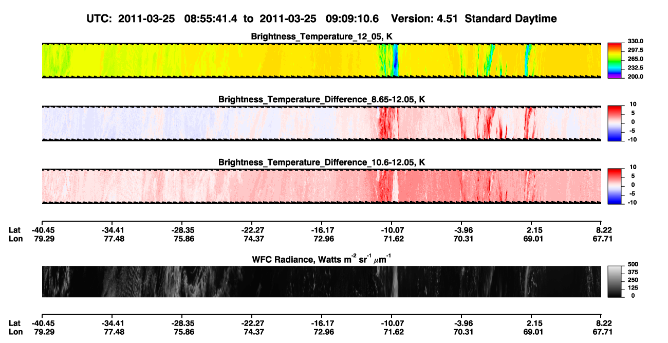Screen dimensions: 668x343
Task: Click latitude -40.45 on the axis above WFC Radiance
Action: [43, 230]
